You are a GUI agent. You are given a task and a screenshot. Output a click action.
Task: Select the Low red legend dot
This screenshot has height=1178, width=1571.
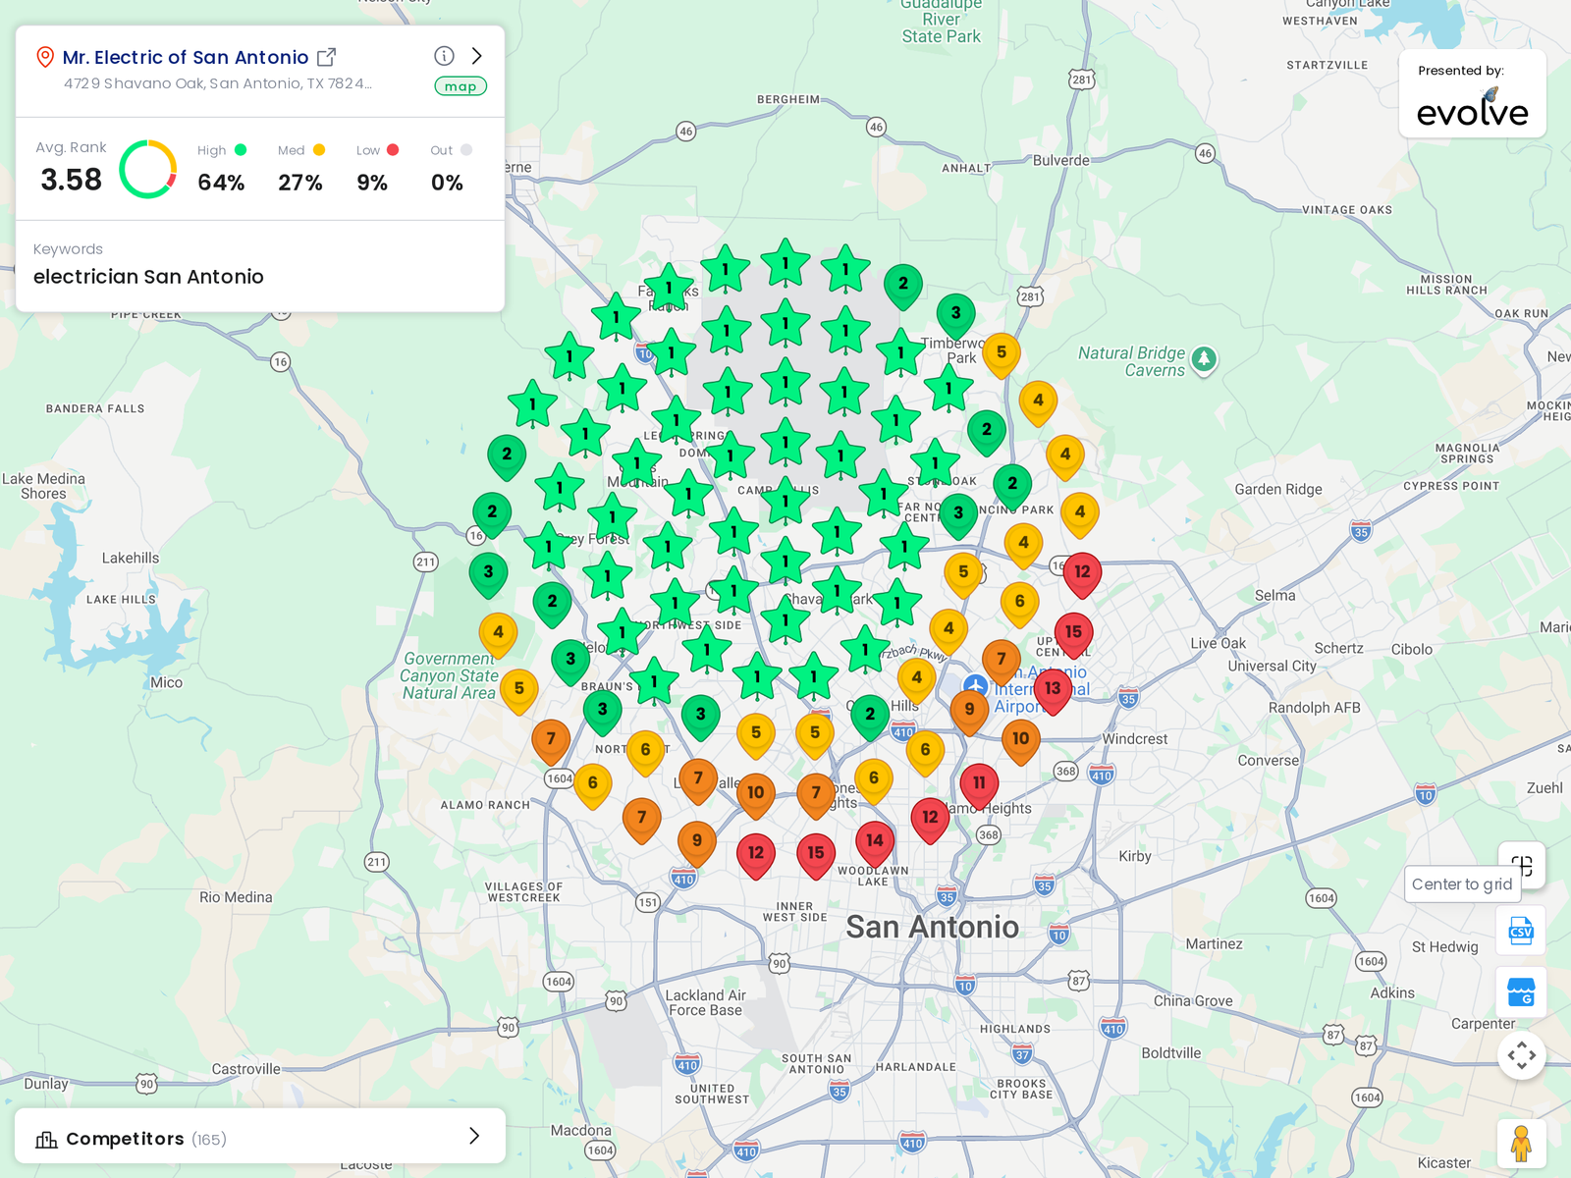393,150
